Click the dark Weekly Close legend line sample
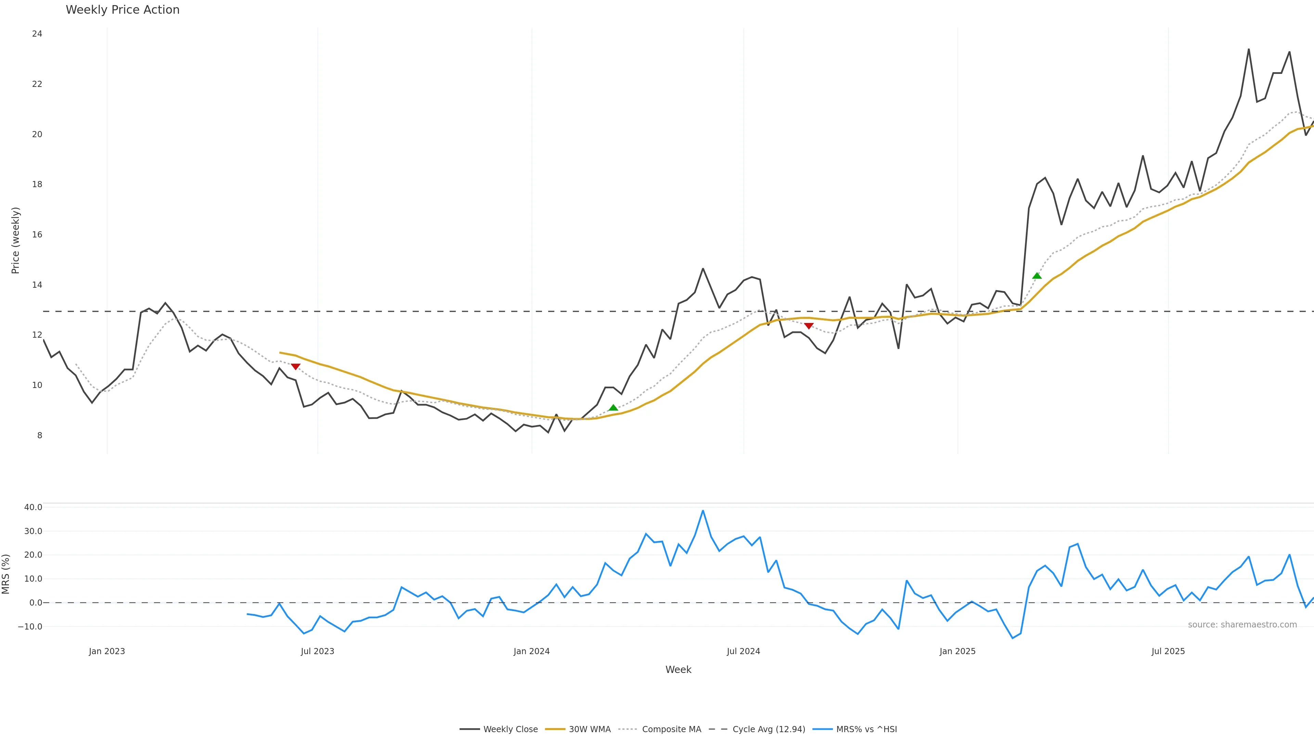 [469, 729]
